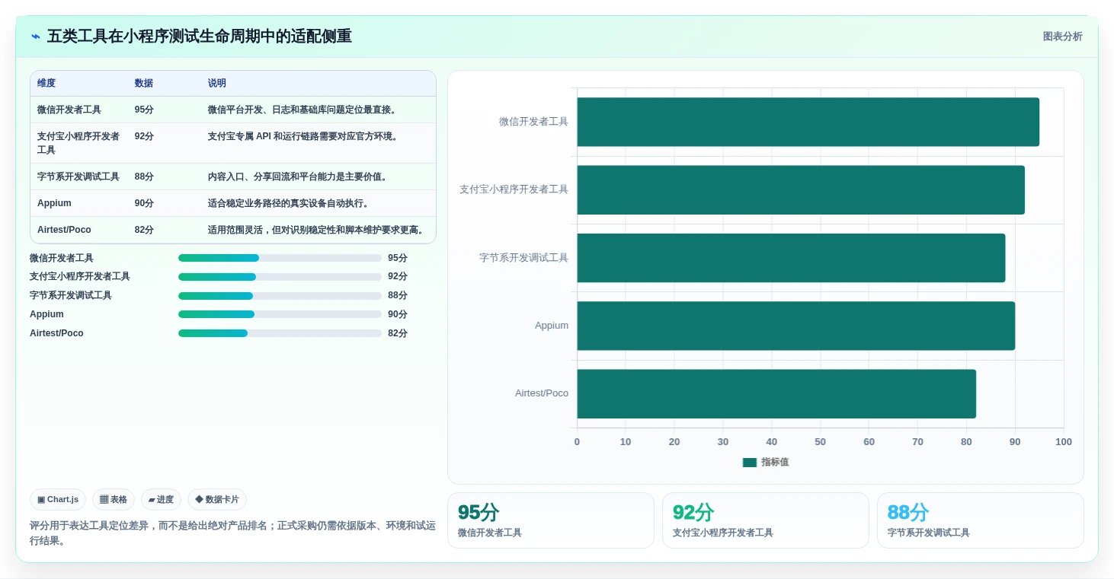Click the lightning icon beside the title

coord(36,37)
